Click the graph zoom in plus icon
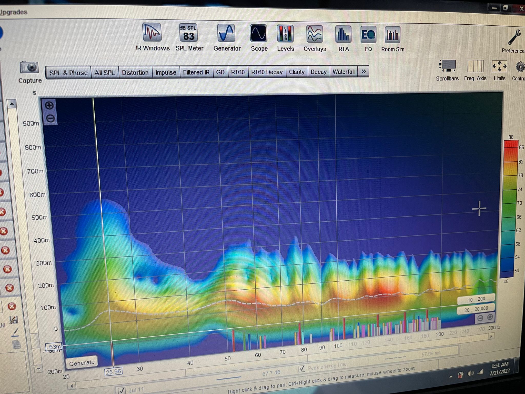The height and width of the screenshot is (394, 525). click(x=49, y=105)
